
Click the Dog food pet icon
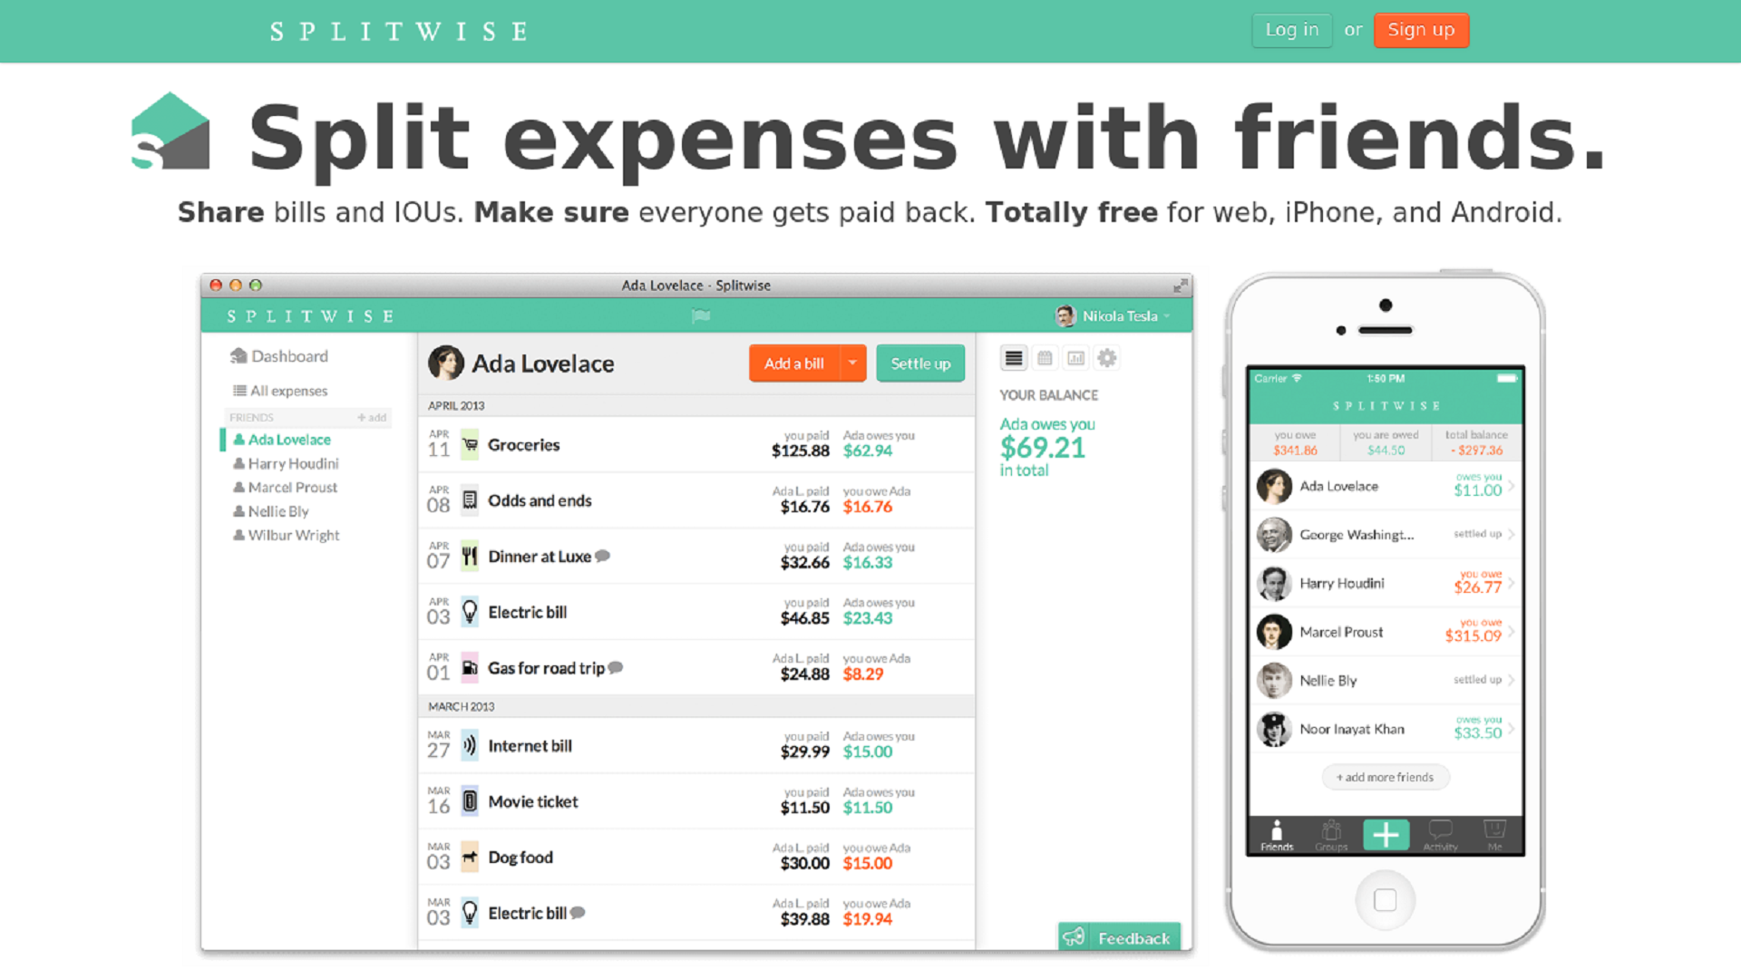click(x=469, y=857)
